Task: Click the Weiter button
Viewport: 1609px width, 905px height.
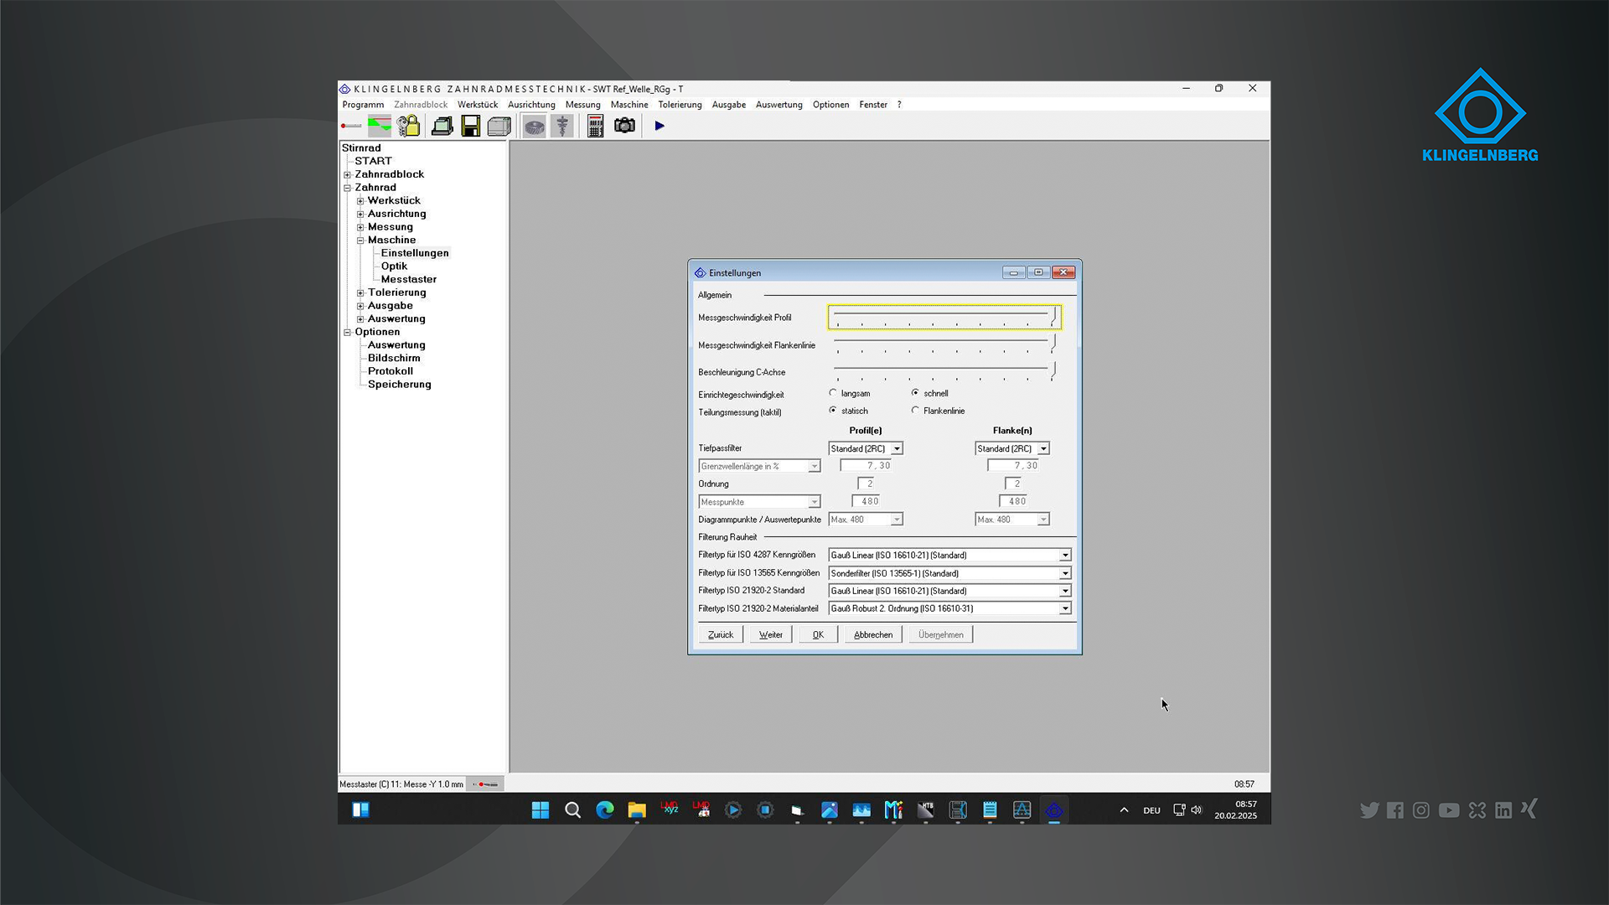Action: 771,634
